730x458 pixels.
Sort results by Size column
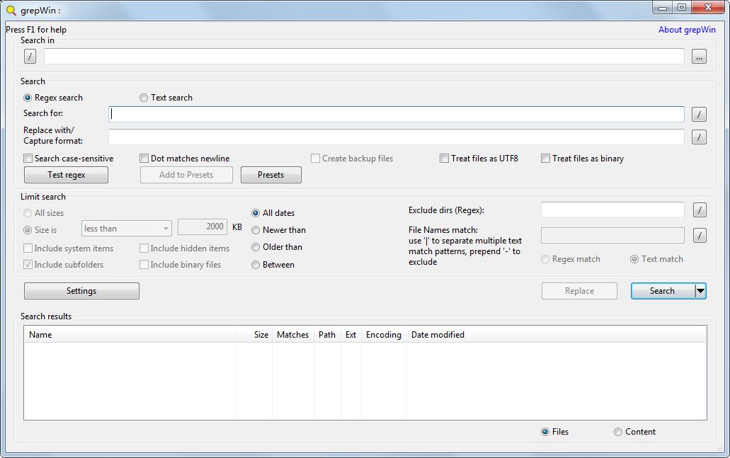(255, 335)
